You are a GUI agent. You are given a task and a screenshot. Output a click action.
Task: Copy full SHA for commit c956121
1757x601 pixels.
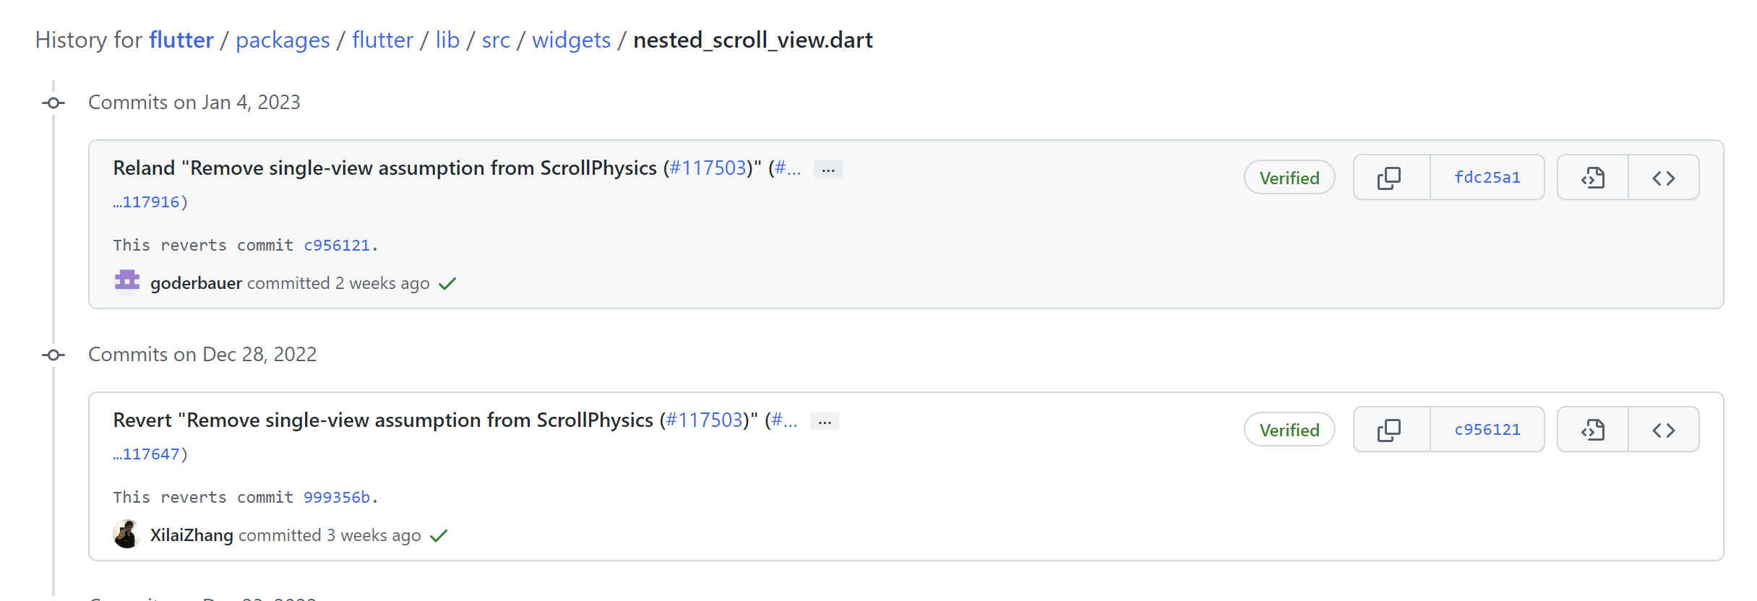[1391, 430]
